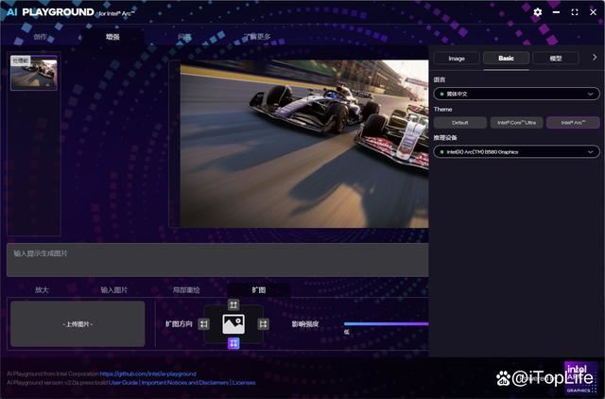Open the 推理设备 inference device dropdown

[516, 151]
